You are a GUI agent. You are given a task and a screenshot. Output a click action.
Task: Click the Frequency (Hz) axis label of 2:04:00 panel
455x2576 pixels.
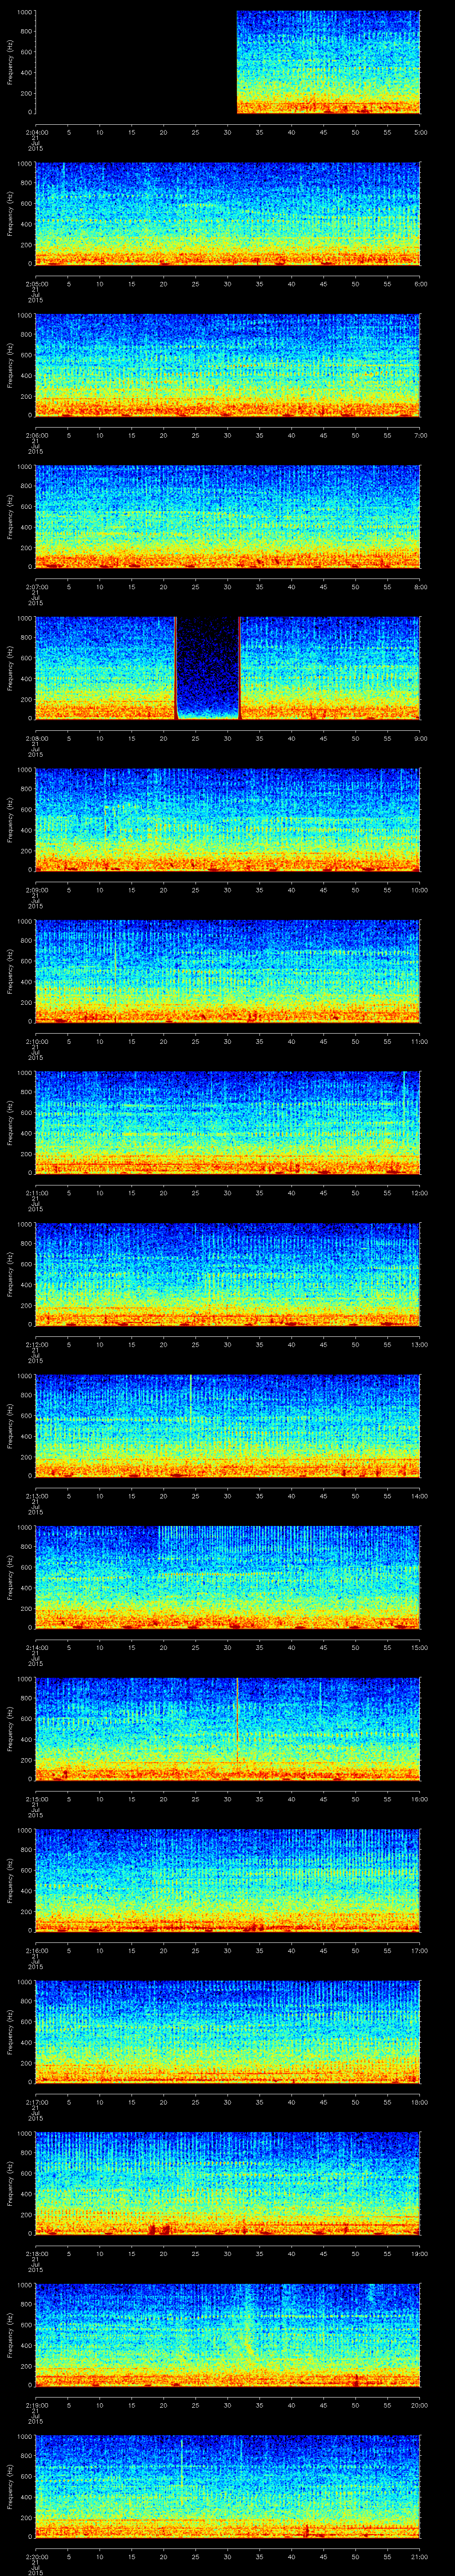click(10, 62)
